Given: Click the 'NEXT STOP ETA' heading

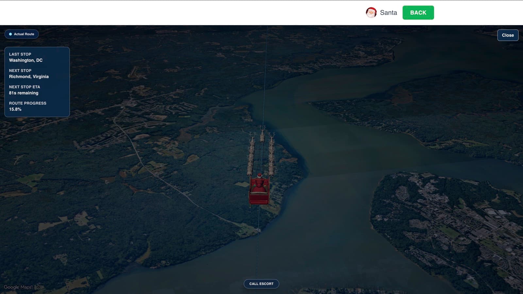Looking at the screenshot, I should (25, 87).
